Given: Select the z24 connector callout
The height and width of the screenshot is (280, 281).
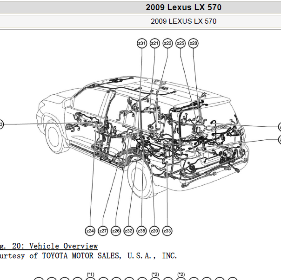Looking at the screenshot, I should 90,231.
